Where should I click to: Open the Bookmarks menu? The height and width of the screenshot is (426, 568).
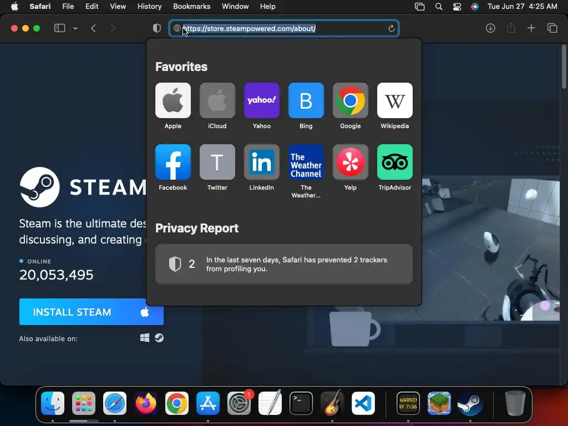pyautogui.click(x=191, y=7)
